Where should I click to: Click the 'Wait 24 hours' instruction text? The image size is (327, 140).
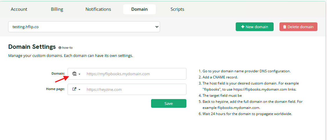coord(247,114)
